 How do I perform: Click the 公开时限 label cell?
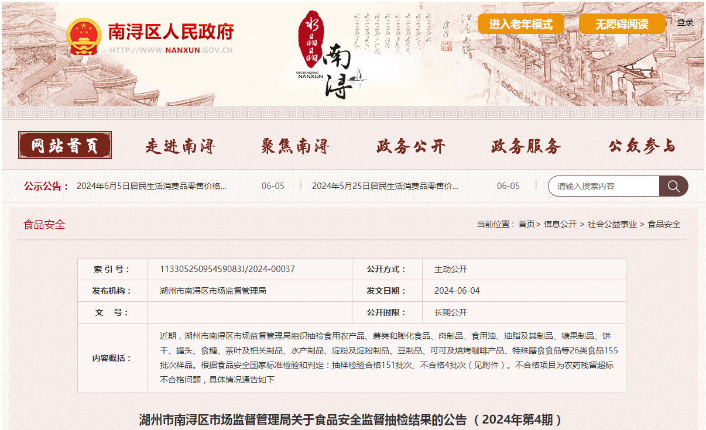(387, 312)
